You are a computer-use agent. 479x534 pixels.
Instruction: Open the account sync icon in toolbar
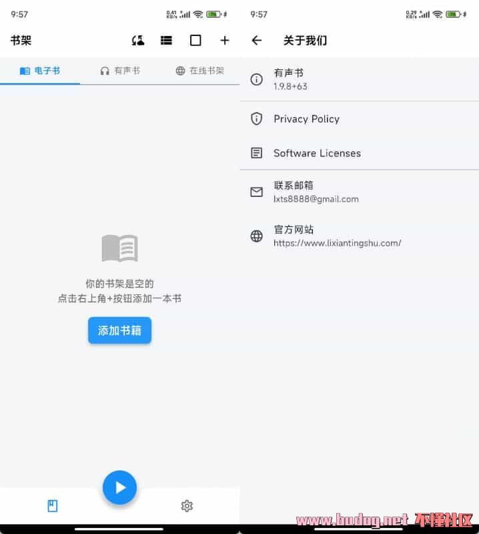click(x=138, y=41)
